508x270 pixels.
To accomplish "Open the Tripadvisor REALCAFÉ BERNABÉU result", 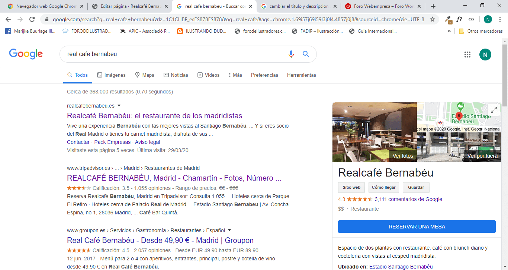I will coord(174,178).
